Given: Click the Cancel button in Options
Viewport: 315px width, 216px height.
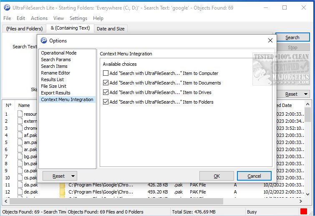Looking at the screenshot, I should pos(254,176).
